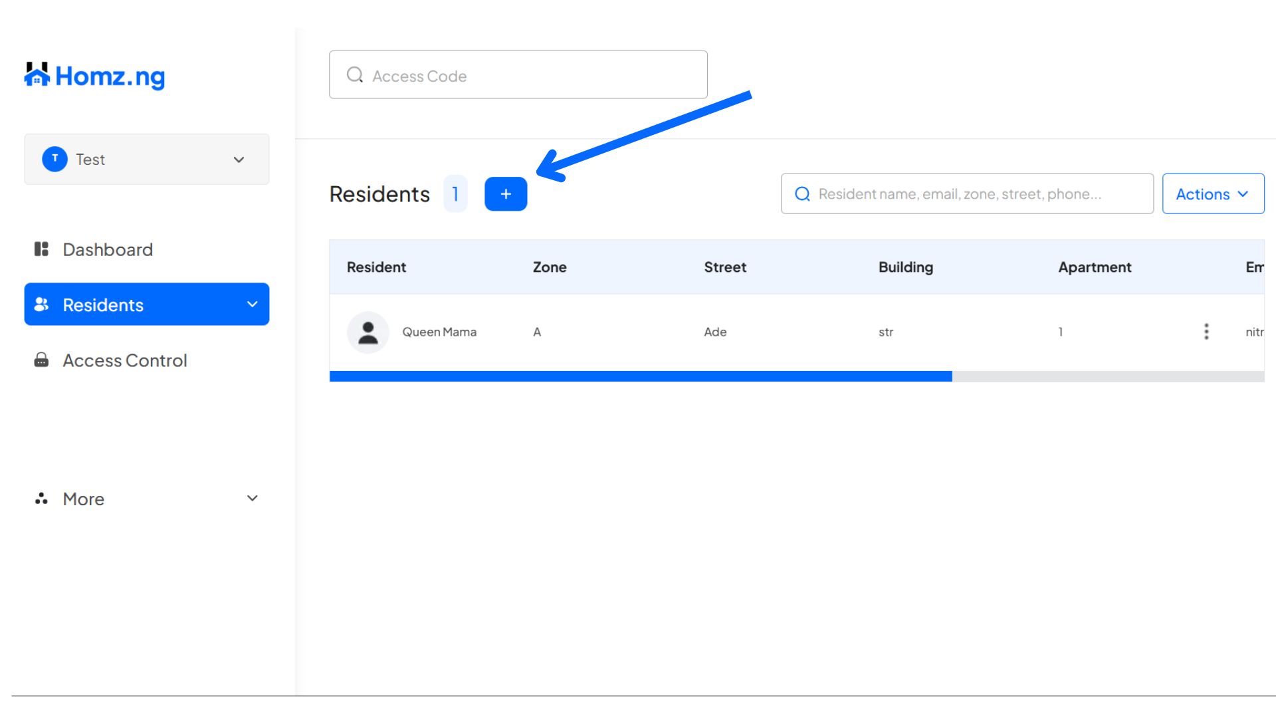1276x718 pixels.
Task: Click the Residents people icon in sidebar
Action: pyautogui.click(x=41, y=304)
